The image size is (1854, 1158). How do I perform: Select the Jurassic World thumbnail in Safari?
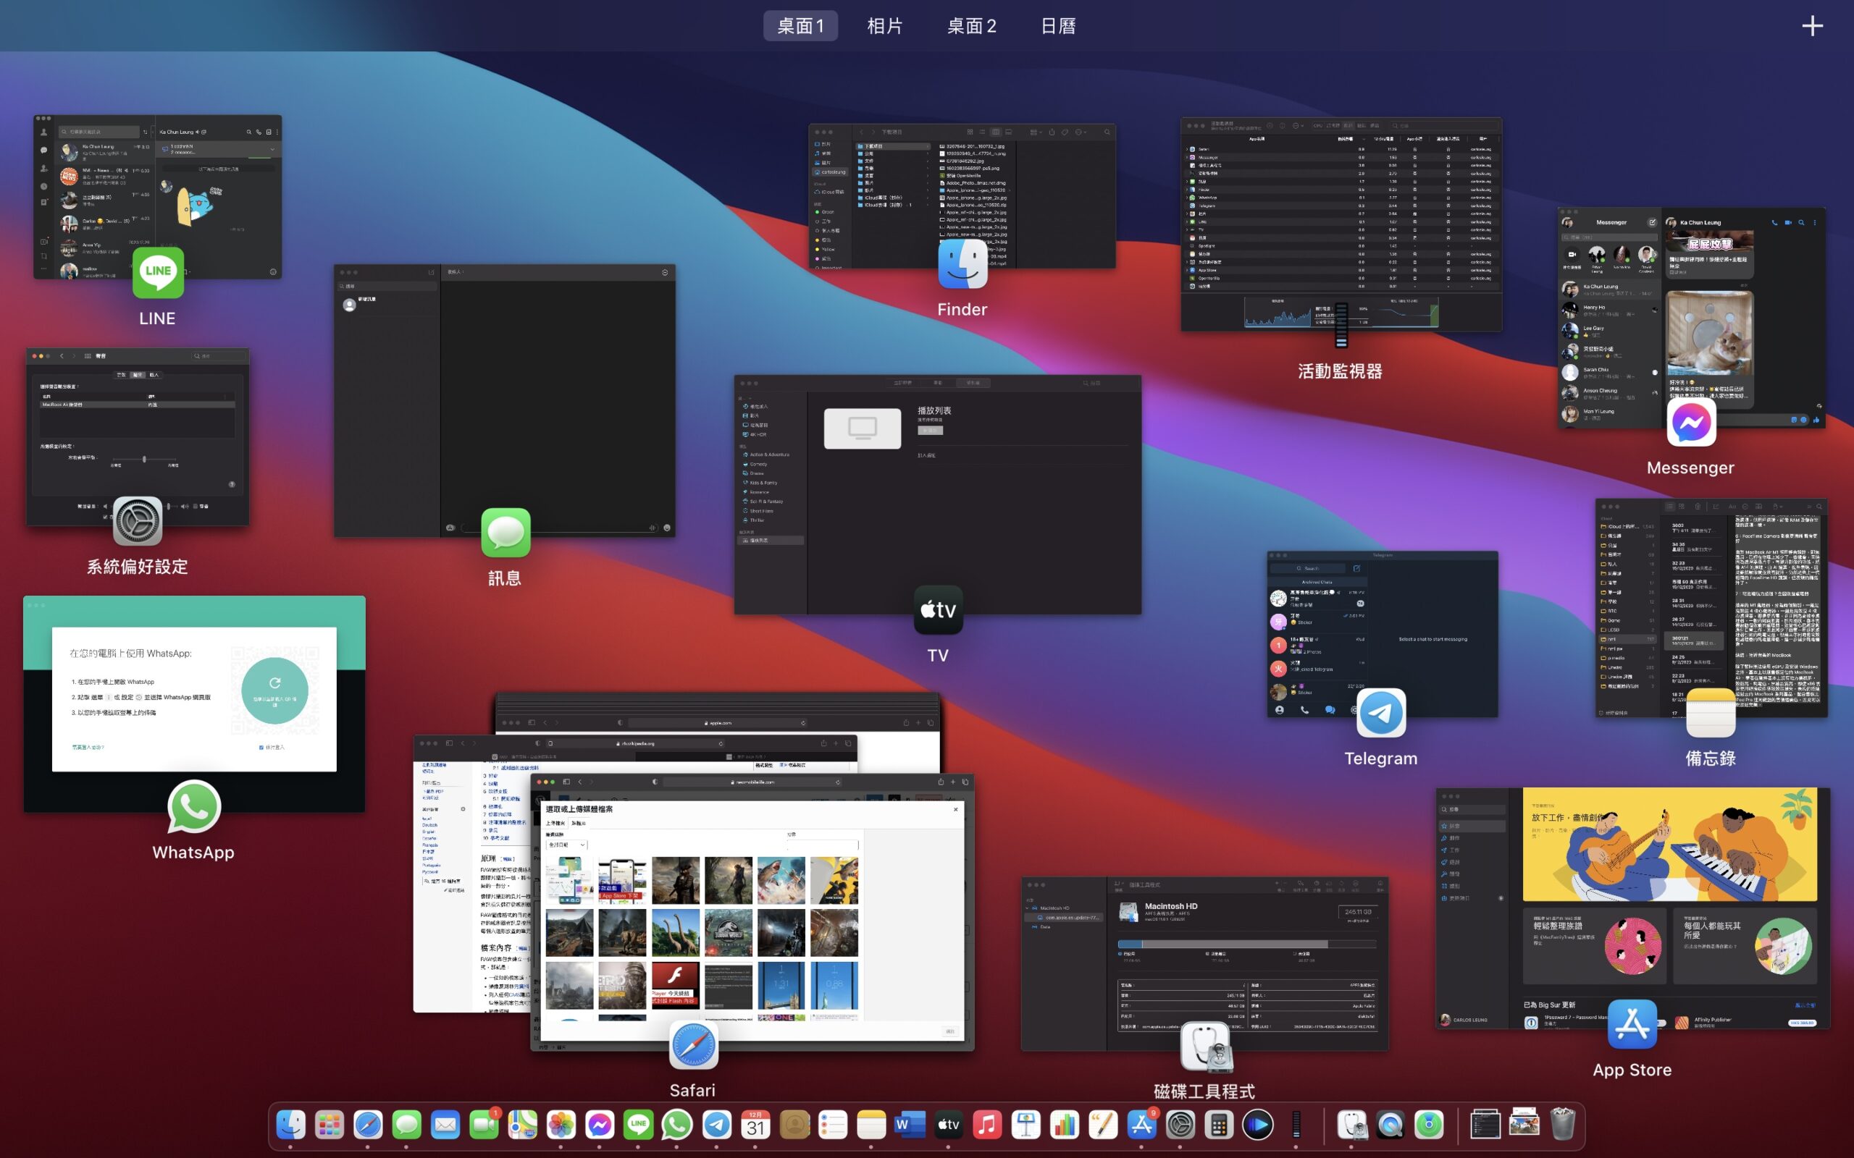click(728, 933)
